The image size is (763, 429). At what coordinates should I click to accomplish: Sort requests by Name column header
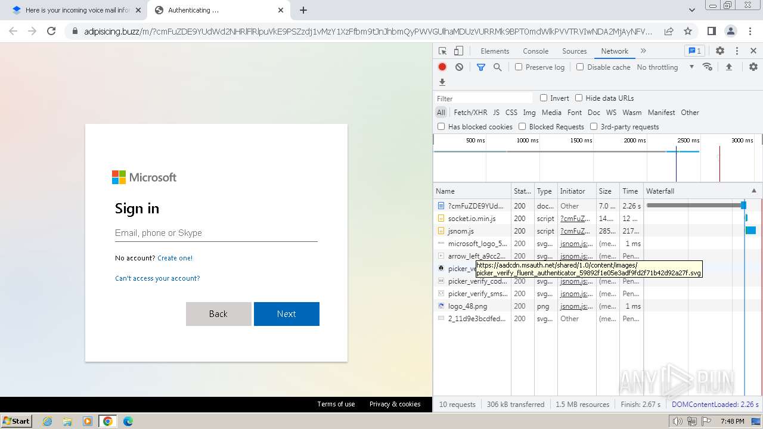472,191
